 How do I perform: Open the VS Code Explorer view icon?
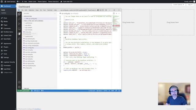point(19,14)
